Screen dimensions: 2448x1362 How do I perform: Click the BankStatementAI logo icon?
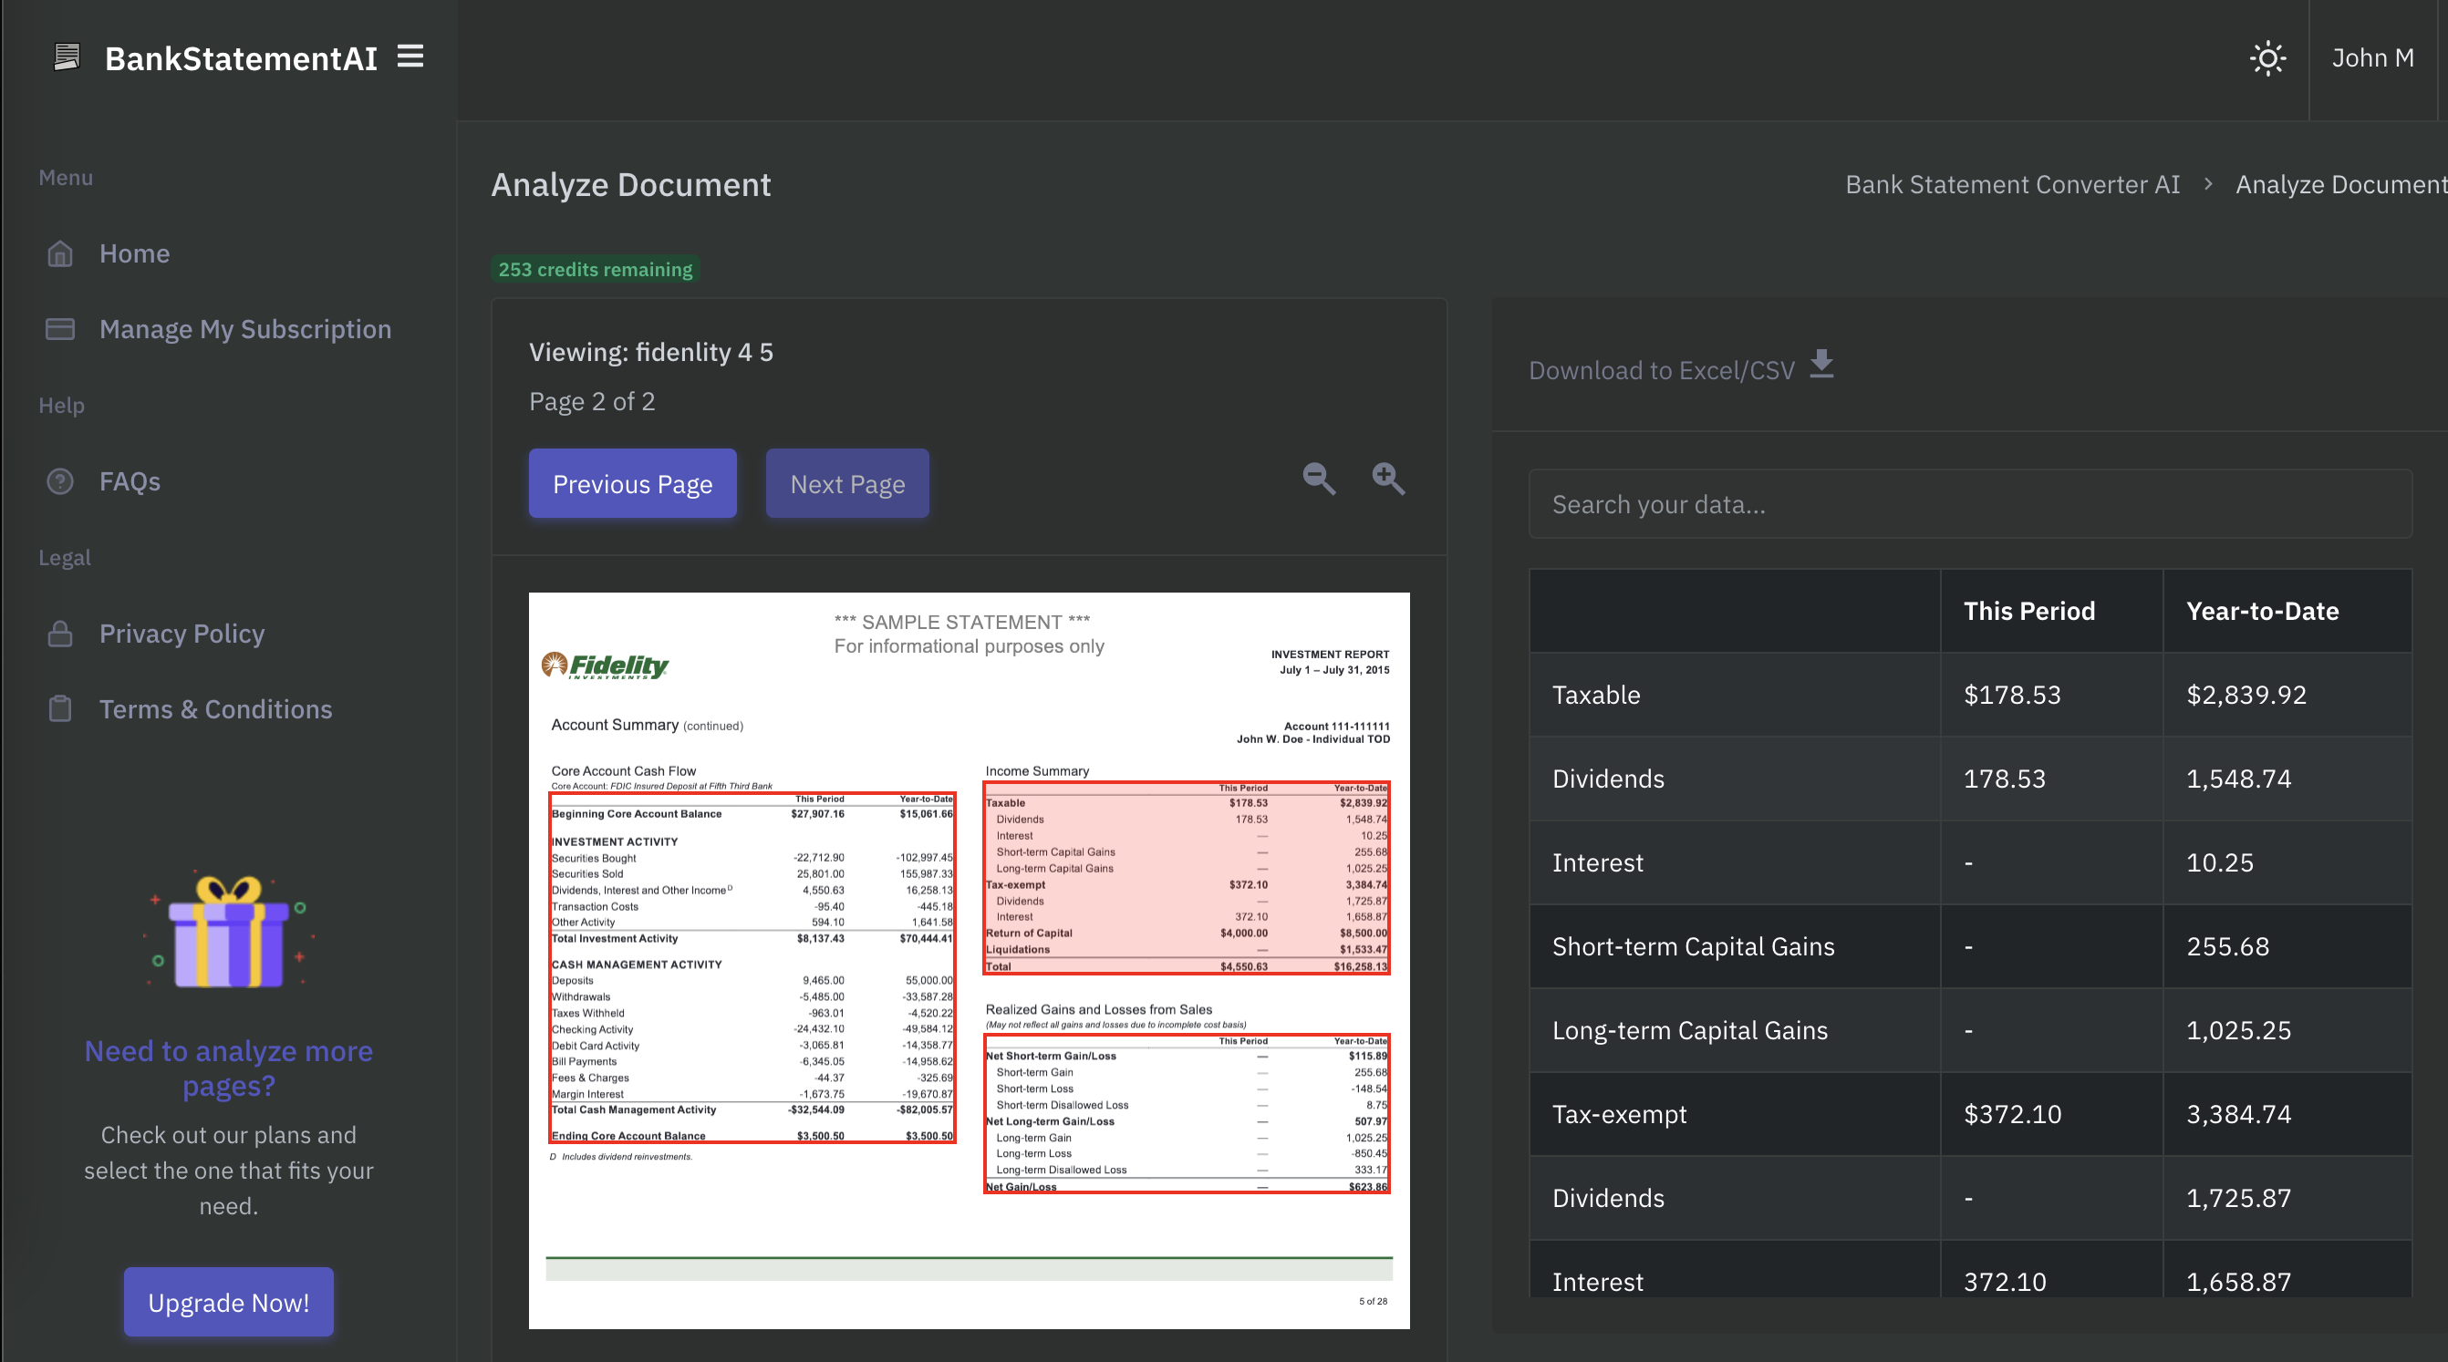click(x=67, y=57)
